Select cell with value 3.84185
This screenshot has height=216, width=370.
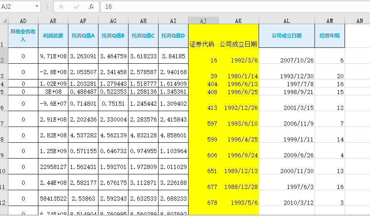coord(173,56)
